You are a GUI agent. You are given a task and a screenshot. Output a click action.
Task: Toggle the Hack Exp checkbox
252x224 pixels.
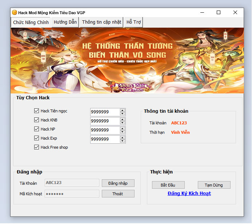coord(36,138)
